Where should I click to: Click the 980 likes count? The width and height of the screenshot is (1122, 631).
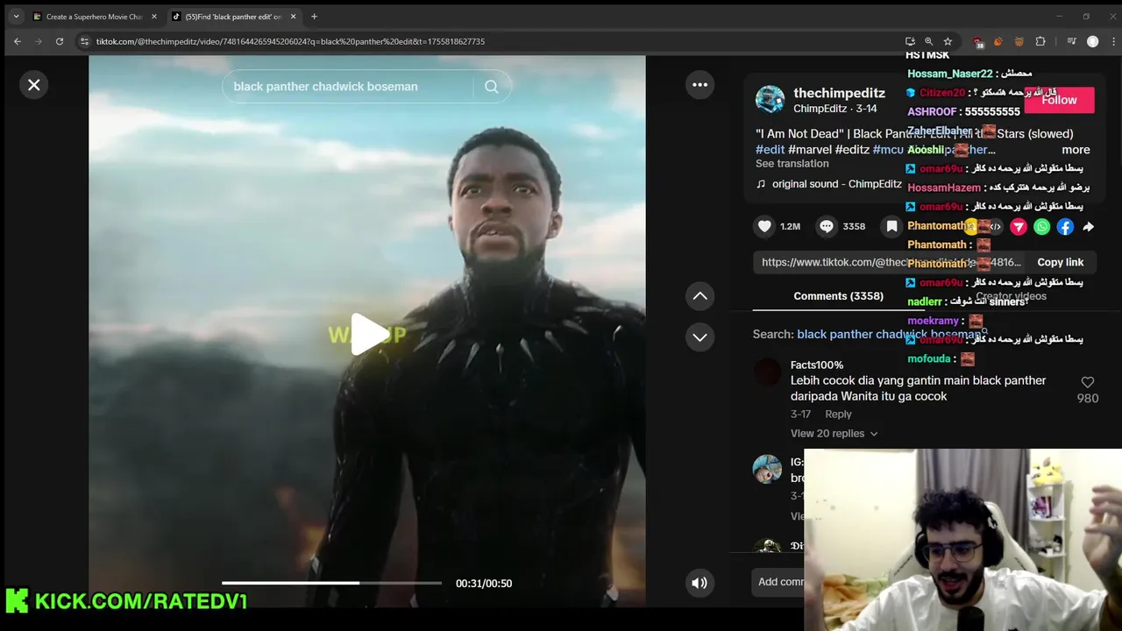[x=1087, y=398]
